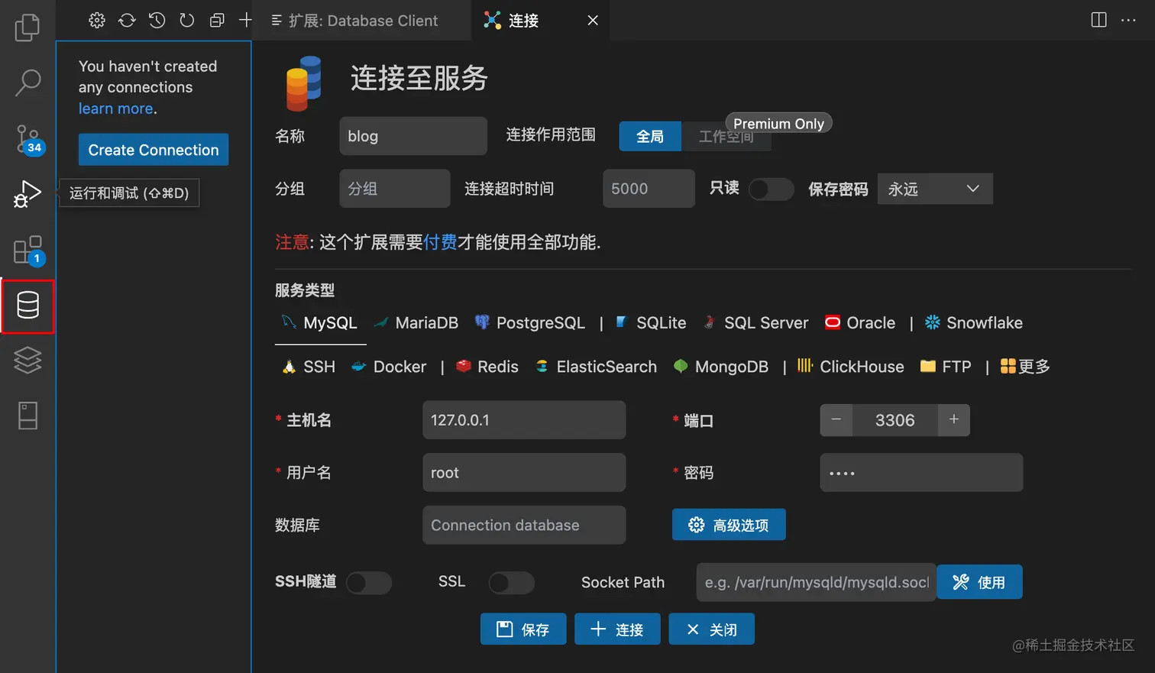Select the 连接 editor tab
Screen dimensions: 1155x673
click(x=523, y=21)
